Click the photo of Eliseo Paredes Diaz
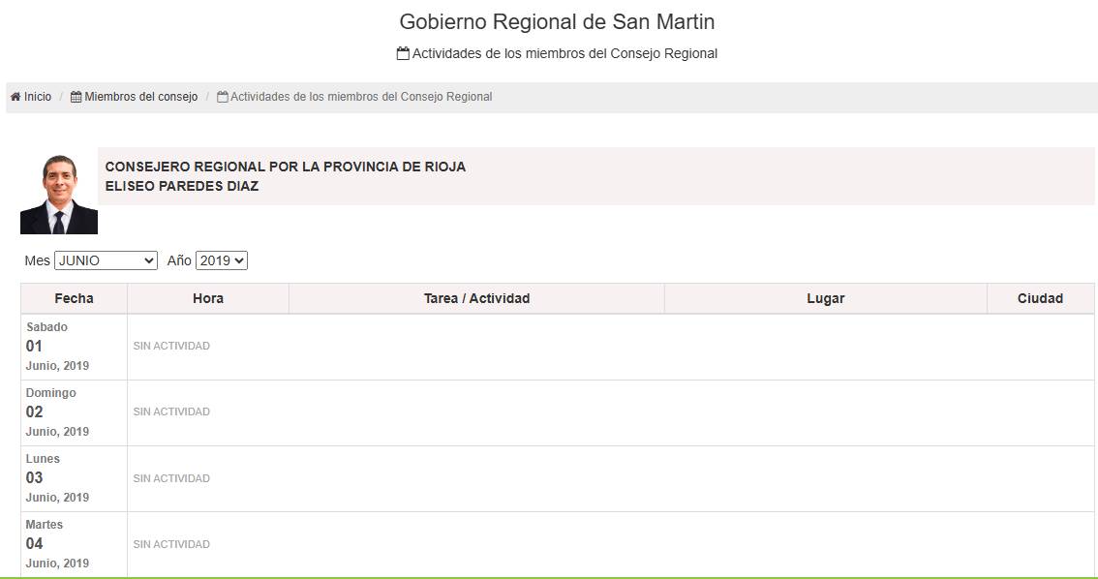 pos(59,194)
